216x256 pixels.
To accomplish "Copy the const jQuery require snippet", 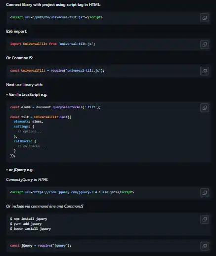I will [205, 246].
